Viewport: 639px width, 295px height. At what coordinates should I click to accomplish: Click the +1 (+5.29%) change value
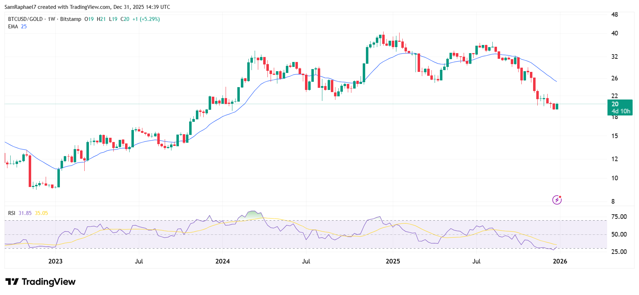146,19
